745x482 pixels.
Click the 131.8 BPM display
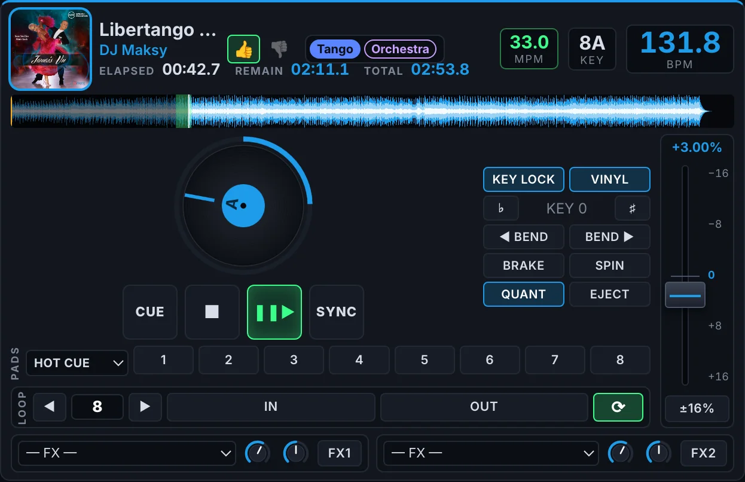[680, 49]
